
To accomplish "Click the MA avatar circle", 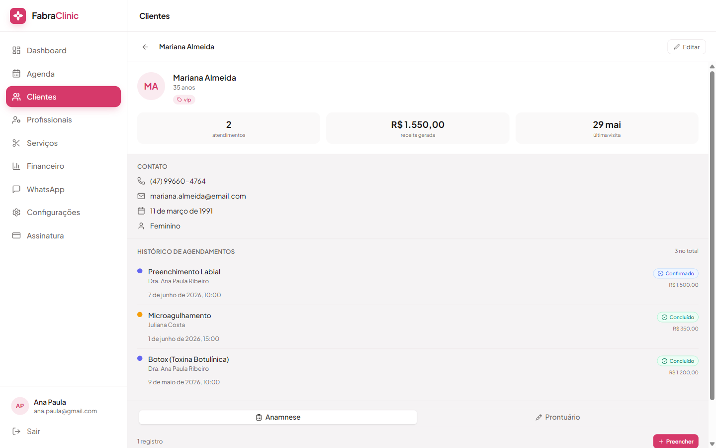I will 151,86.
